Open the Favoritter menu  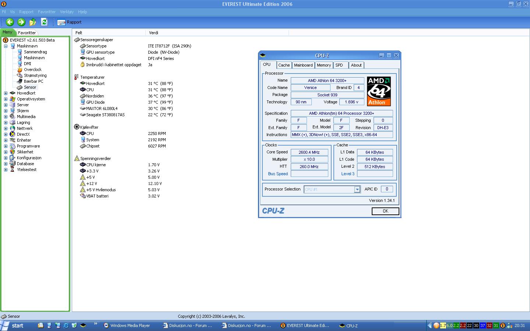coord(47,12)
